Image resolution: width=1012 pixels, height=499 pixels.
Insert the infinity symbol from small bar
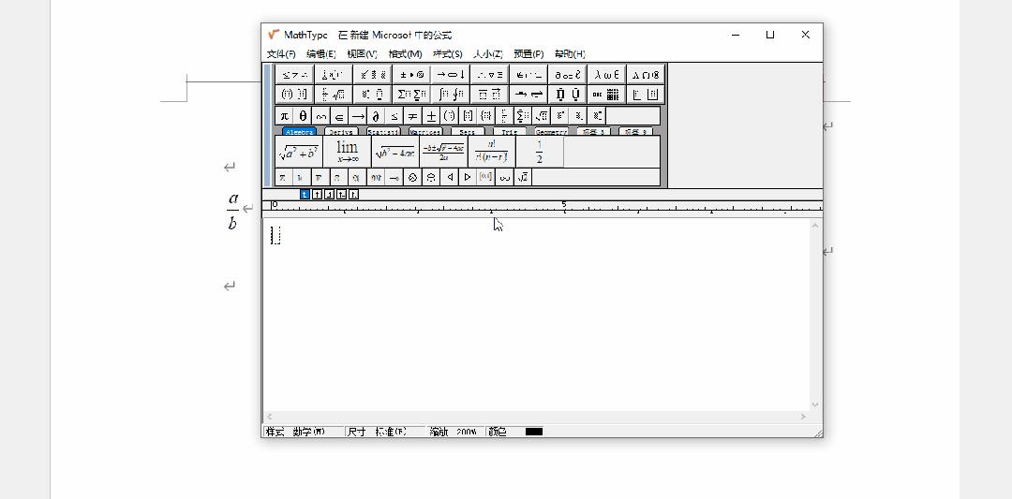tap(321, 116)
